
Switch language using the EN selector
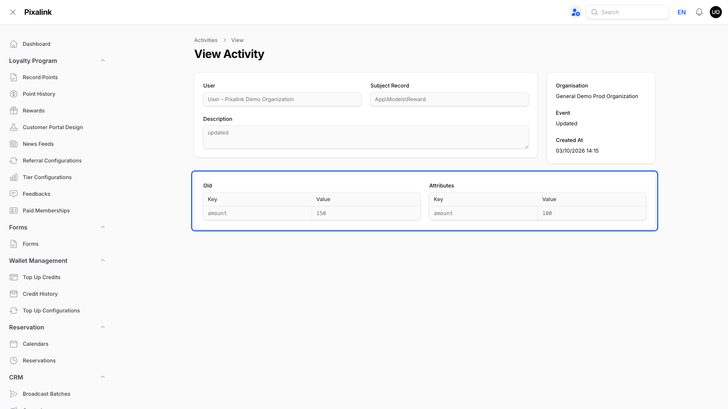(x=681, y=12)
